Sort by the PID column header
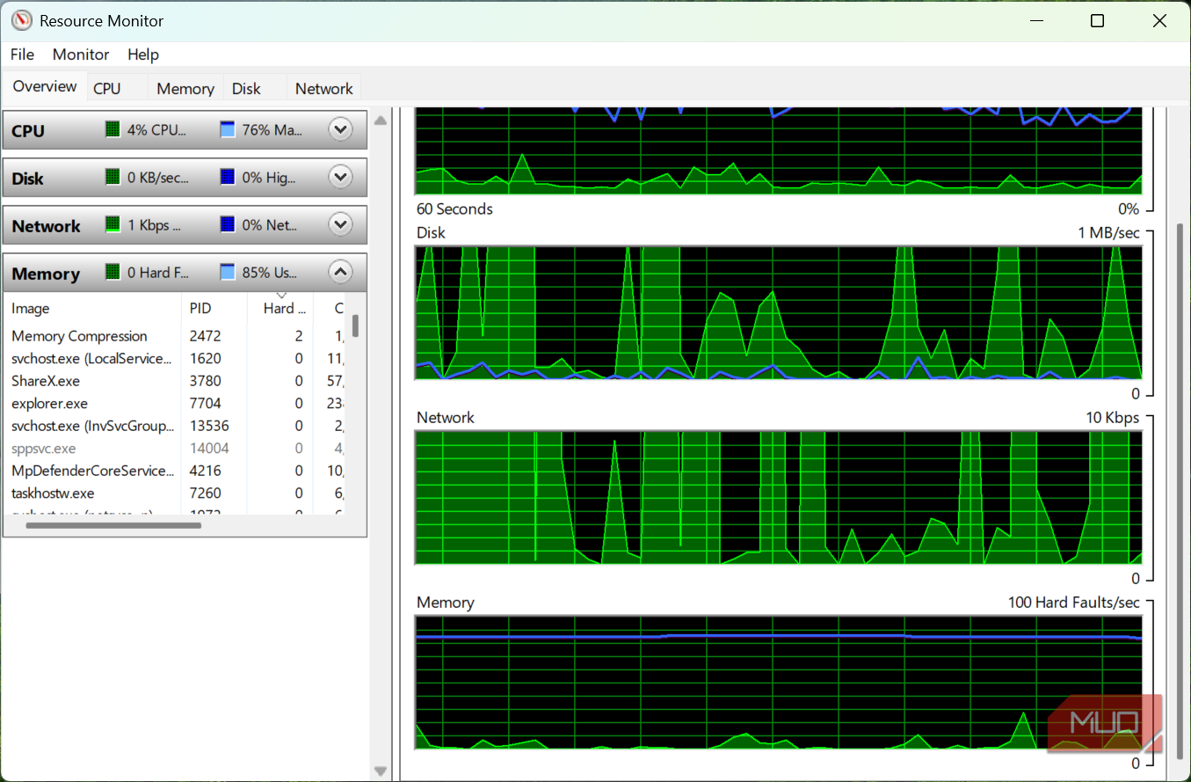 click(x=214, y=309)
